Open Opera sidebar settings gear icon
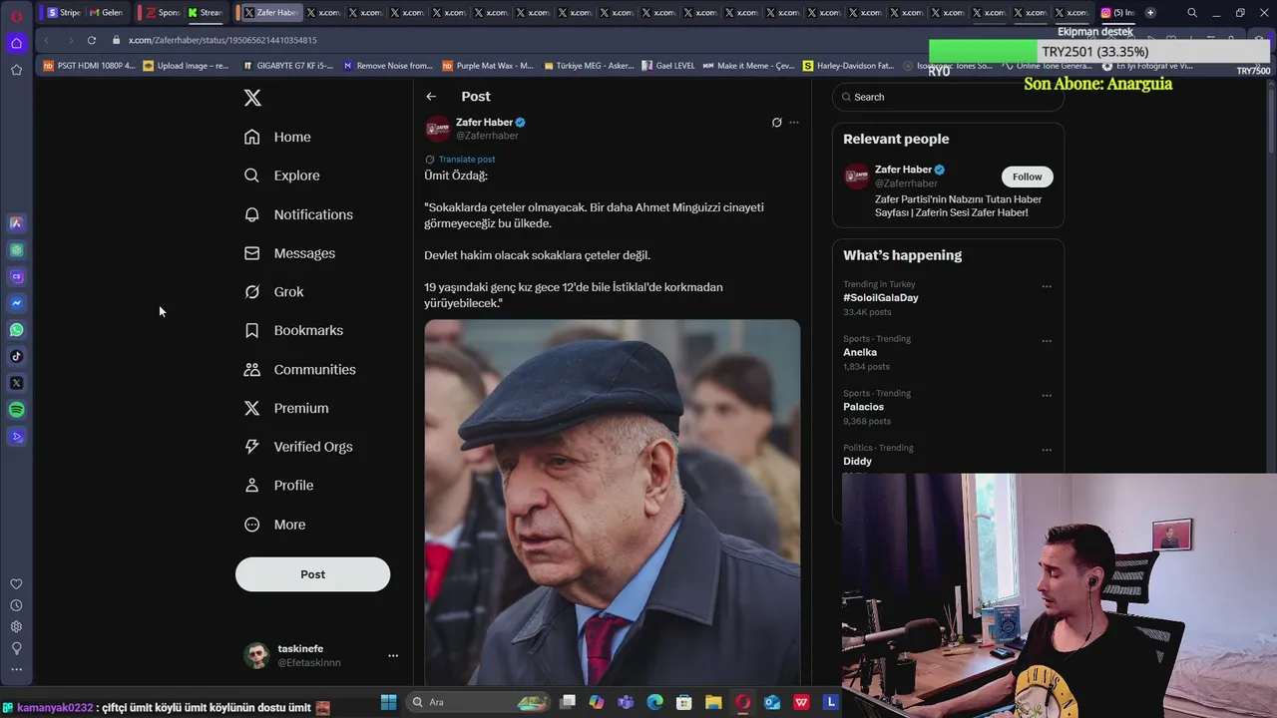This screenshot has width=1277, height=718. pyautogui.click(x=16, y=627)
